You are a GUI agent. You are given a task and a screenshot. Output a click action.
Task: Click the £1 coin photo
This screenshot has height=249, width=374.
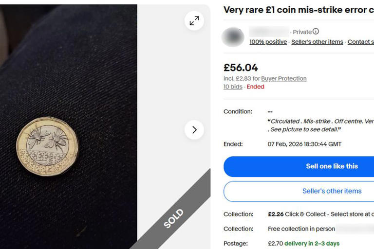pyautogui.click(x=47, y=146)
